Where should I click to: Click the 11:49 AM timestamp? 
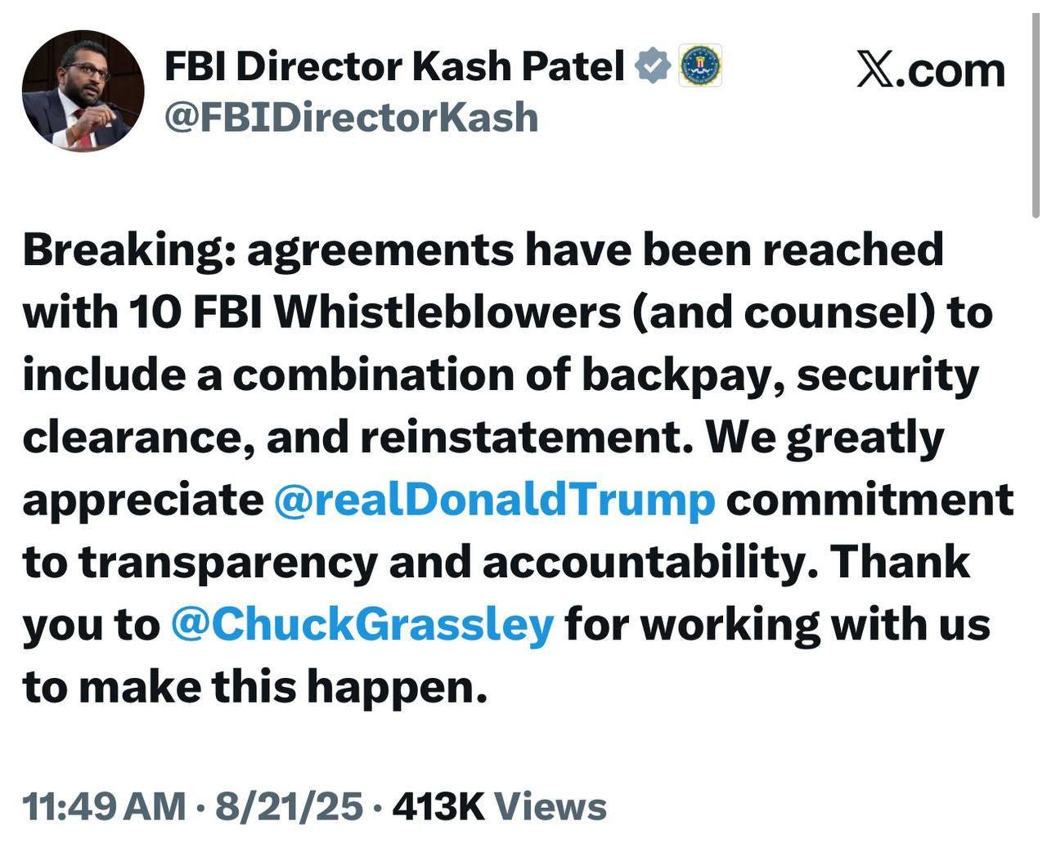[105, 806]
